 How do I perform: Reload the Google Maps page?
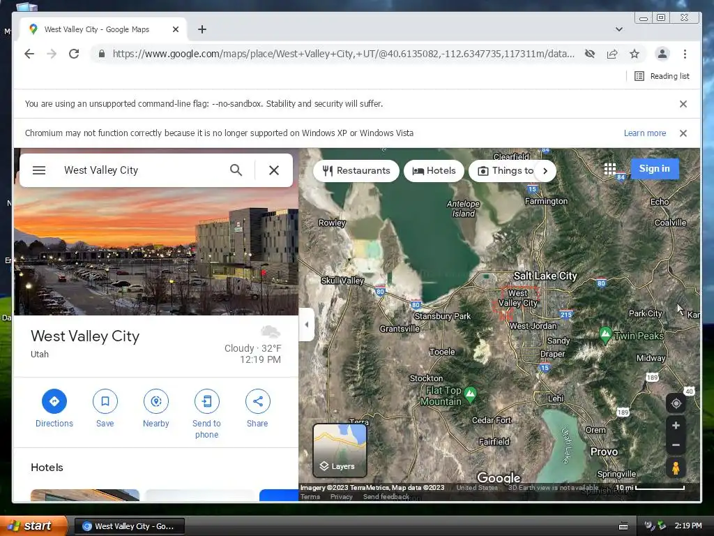coord(74,54)
